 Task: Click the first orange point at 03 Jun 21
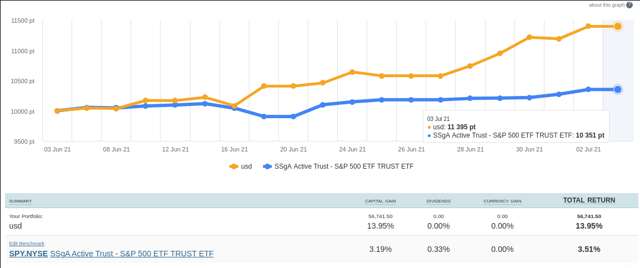57,111
